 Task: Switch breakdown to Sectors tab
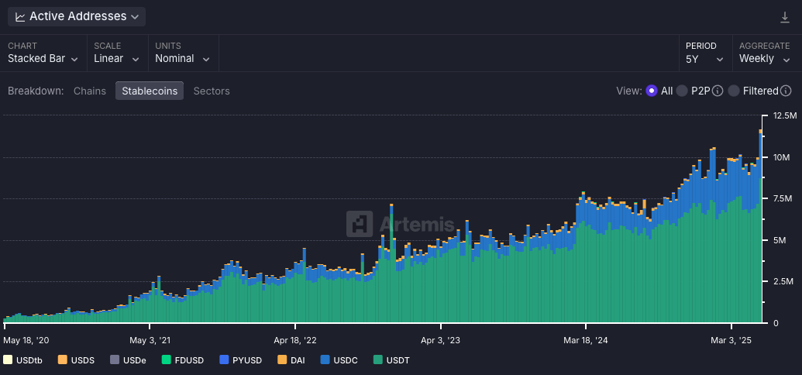(x=212, y=91)
